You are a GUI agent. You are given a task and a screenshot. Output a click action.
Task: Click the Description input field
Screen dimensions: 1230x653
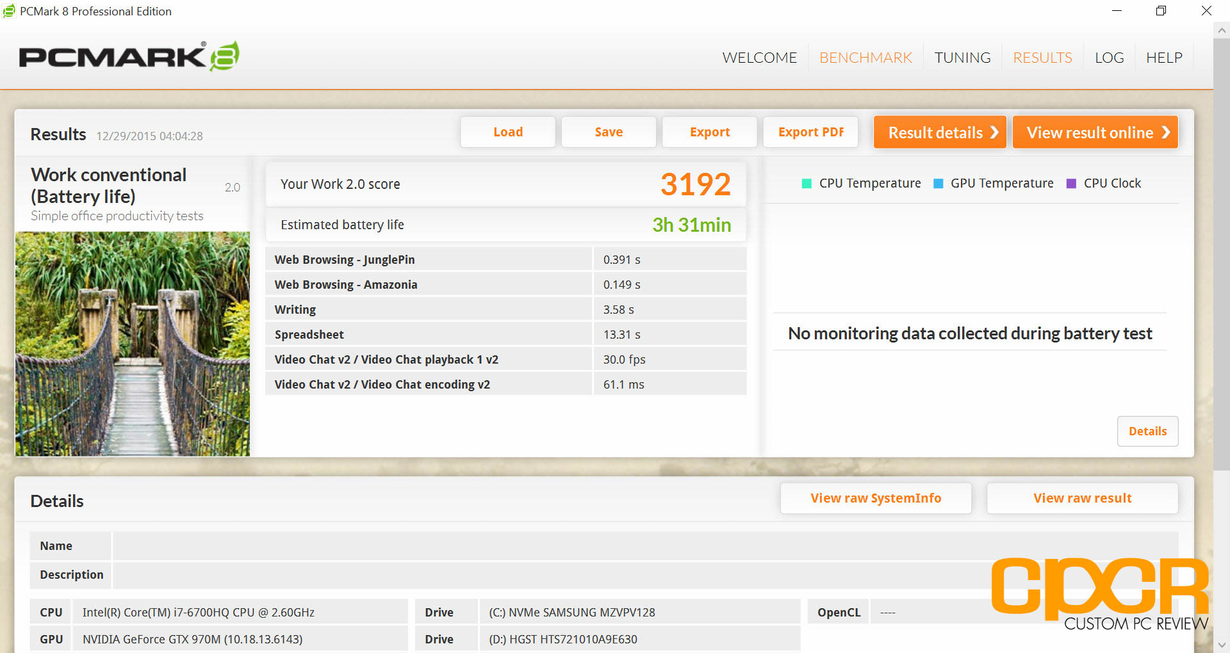645,575
